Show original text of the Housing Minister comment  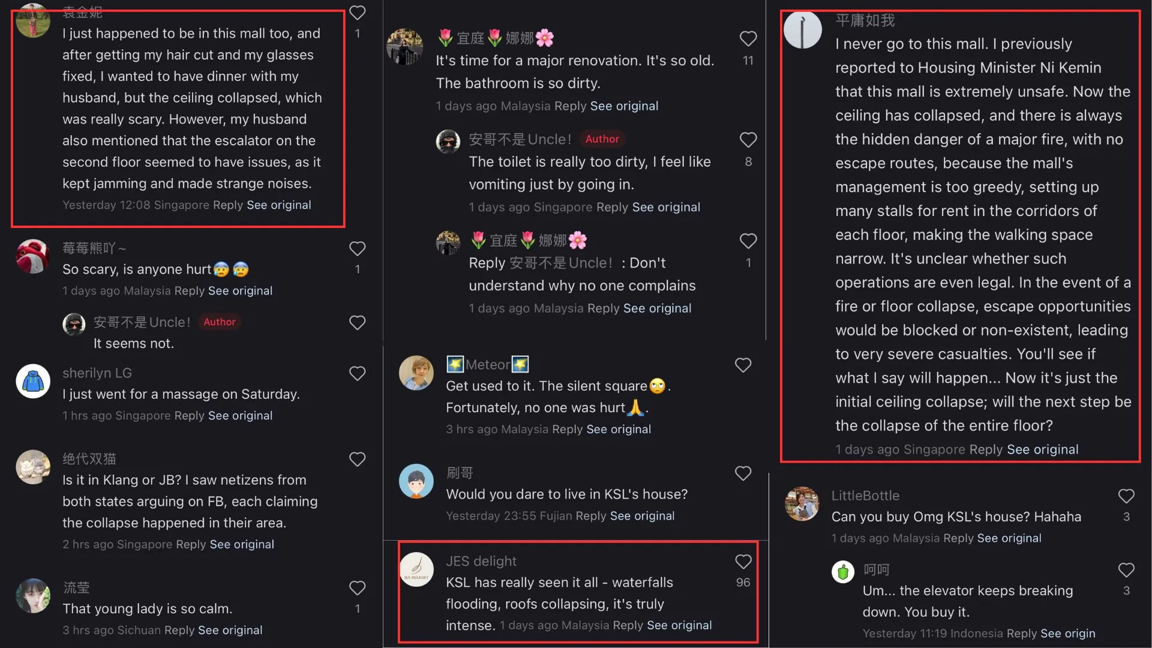(1042, 449)
